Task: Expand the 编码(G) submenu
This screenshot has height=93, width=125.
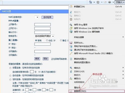Action: point(97,78)
